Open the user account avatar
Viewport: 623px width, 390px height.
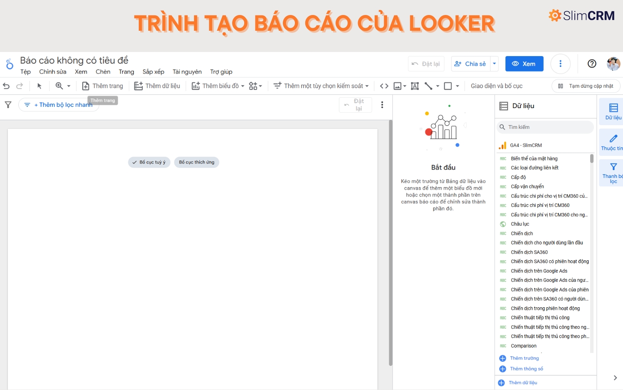click(613, 64)
